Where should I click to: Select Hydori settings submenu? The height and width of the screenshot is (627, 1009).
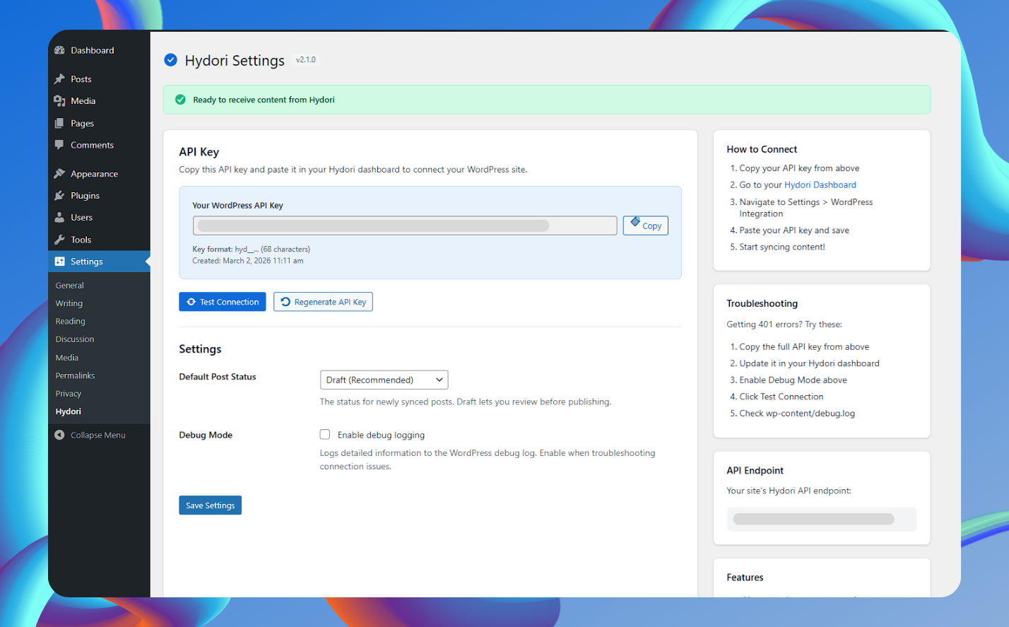point(69,411)
